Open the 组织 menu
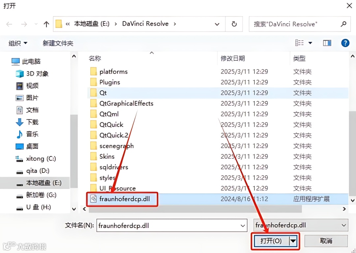This screenshot has height=253, width=356. (x=18, y=43)
